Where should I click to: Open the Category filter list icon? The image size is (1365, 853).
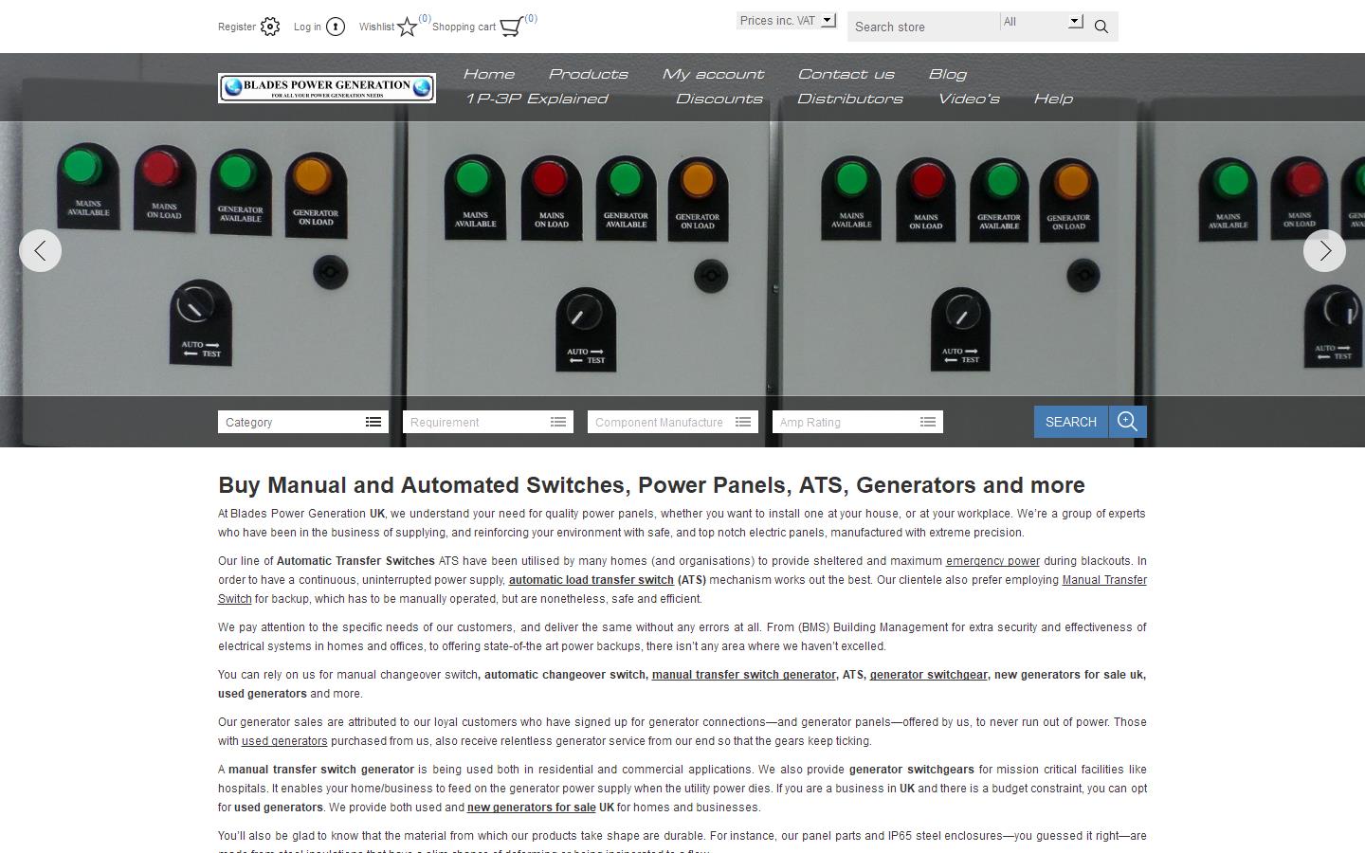point(372,421)
